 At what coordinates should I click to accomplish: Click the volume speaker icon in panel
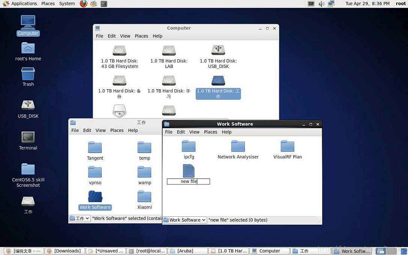(322, 4)
